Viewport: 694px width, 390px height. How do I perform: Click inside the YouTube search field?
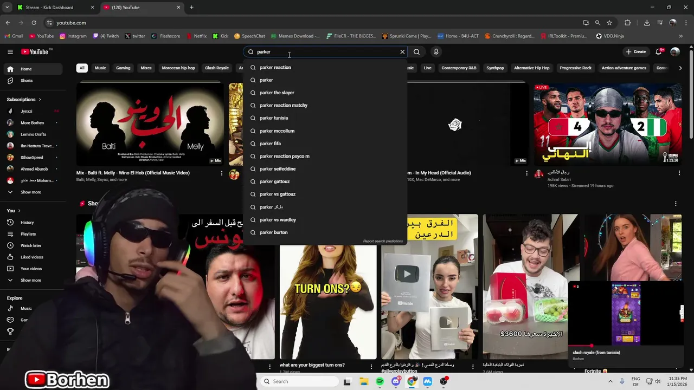pyautogui.click(x=325, y=51)
